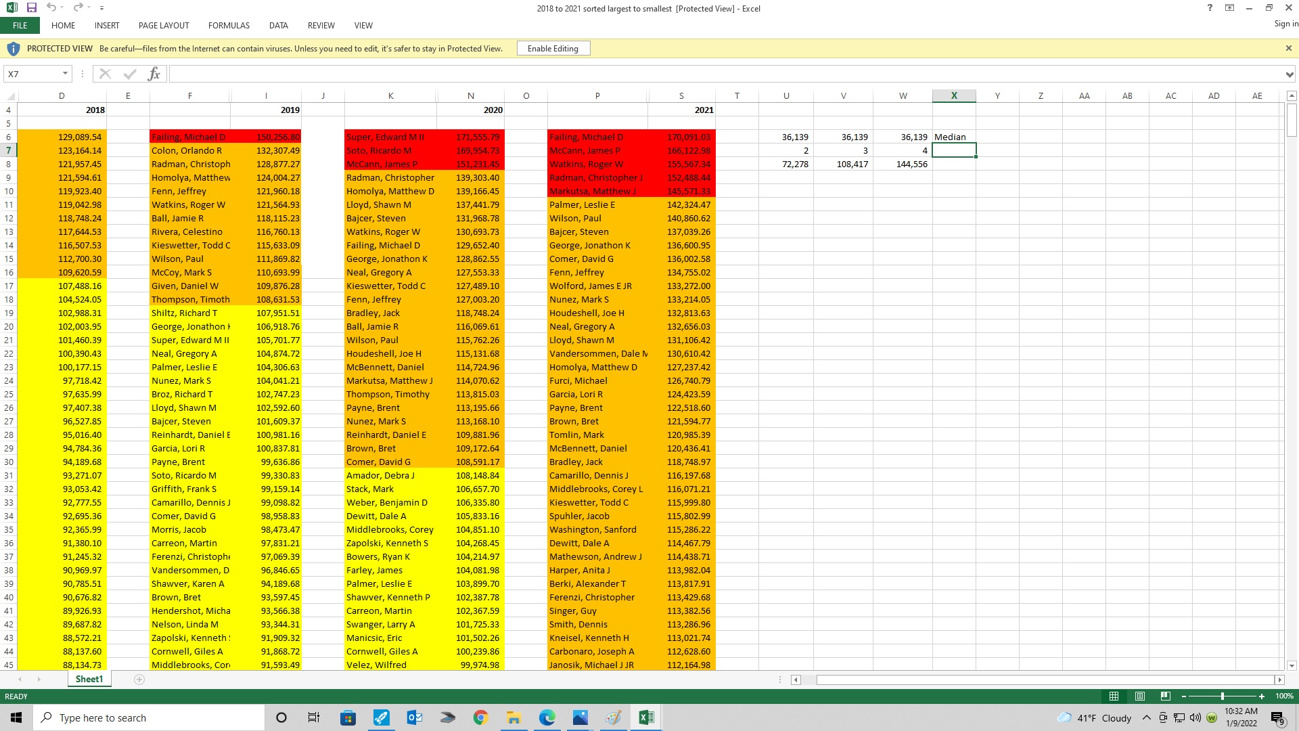1299x731 pixels.
Task: Click the Save icon in quick access toolbar
Action: coord(31,7)
